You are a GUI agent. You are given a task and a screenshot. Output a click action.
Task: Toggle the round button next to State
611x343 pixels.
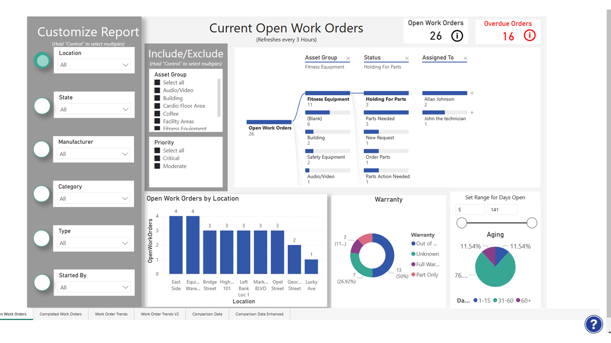click(x=42, y=106)
